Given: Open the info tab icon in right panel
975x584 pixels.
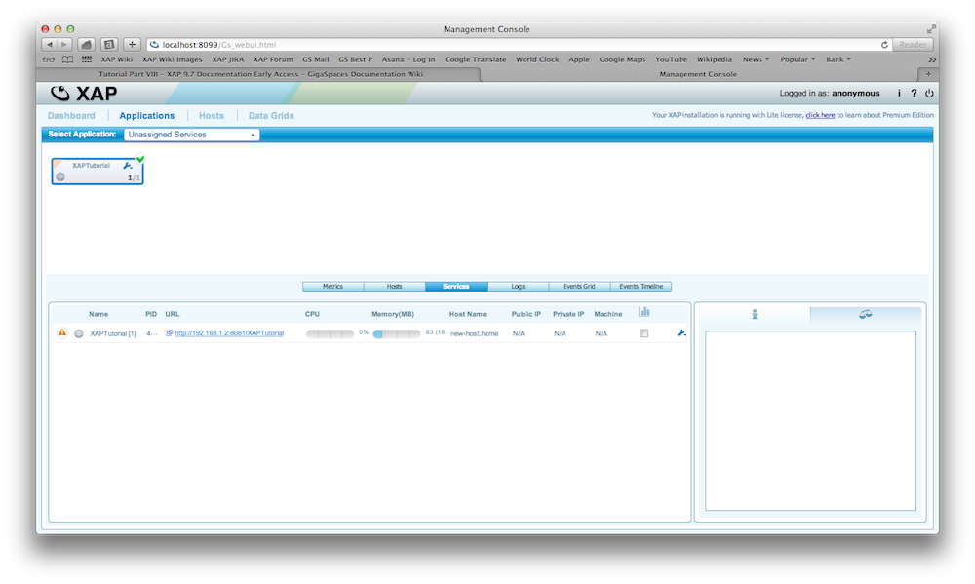Looking at the screenshot, I should tap(755, 314).
